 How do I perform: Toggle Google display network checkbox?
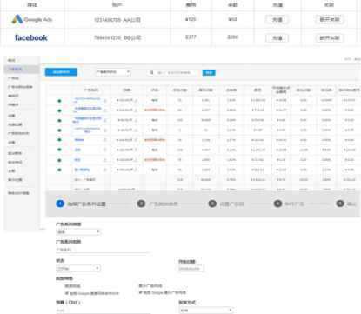(x=141, y=292)
